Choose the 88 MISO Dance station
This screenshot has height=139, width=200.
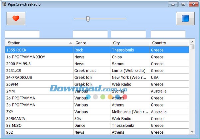39,125
